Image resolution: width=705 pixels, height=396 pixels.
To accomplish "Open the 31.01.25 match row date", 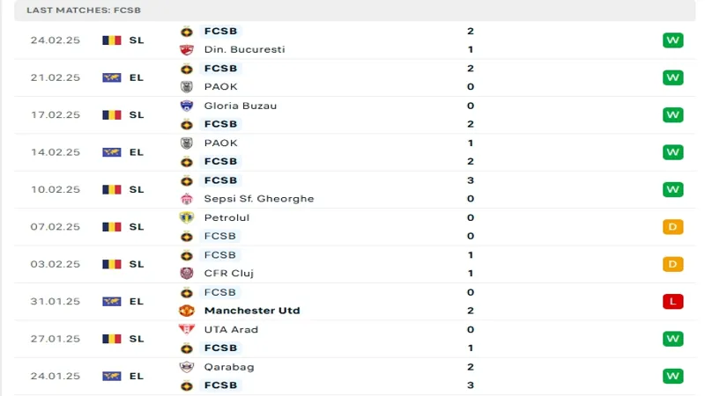I will point(55,301).
